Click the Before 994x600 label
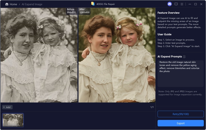Screen dimensions: 206x130 71,11
